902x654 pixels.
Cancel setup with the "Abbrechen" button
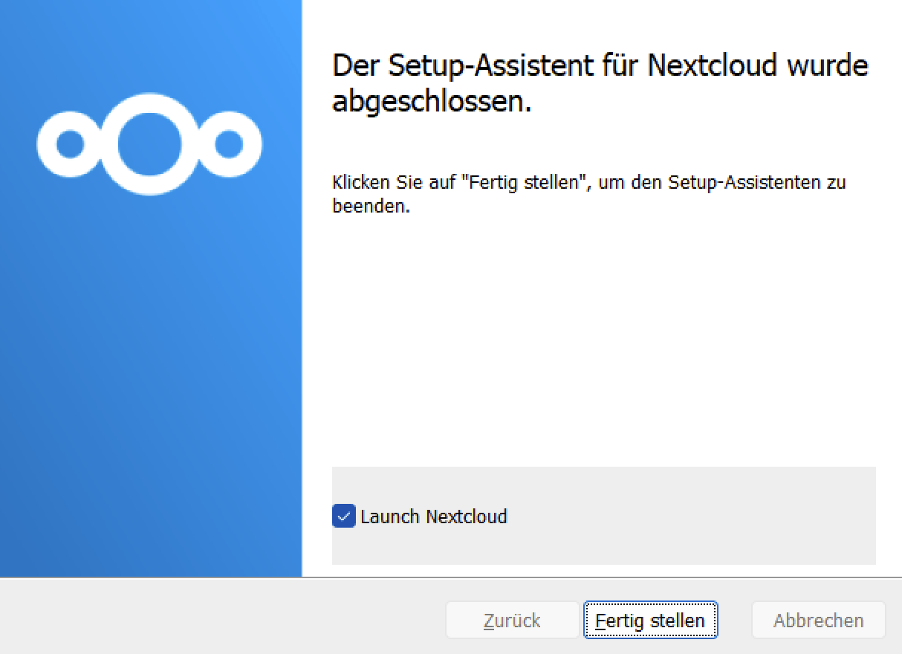click(818, 621)
